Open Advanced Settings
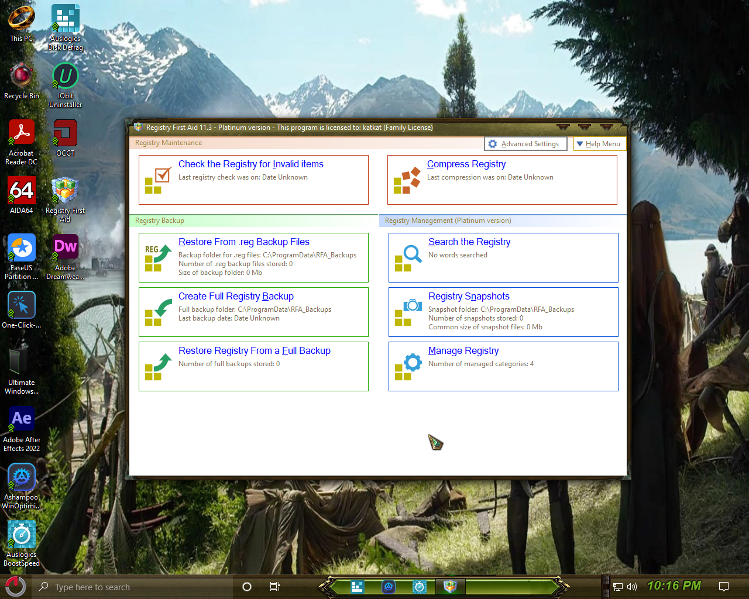 (x=525, y=144)
